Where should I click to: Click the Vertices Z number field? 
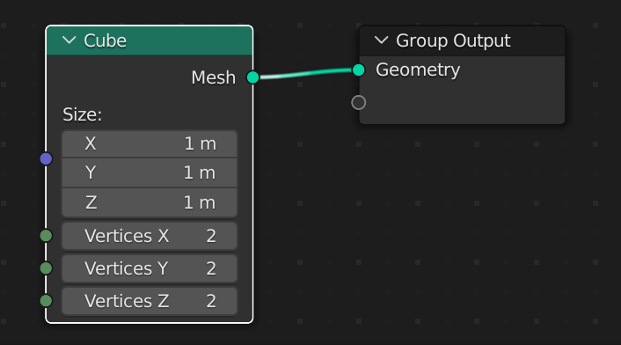tap(150, 301)
